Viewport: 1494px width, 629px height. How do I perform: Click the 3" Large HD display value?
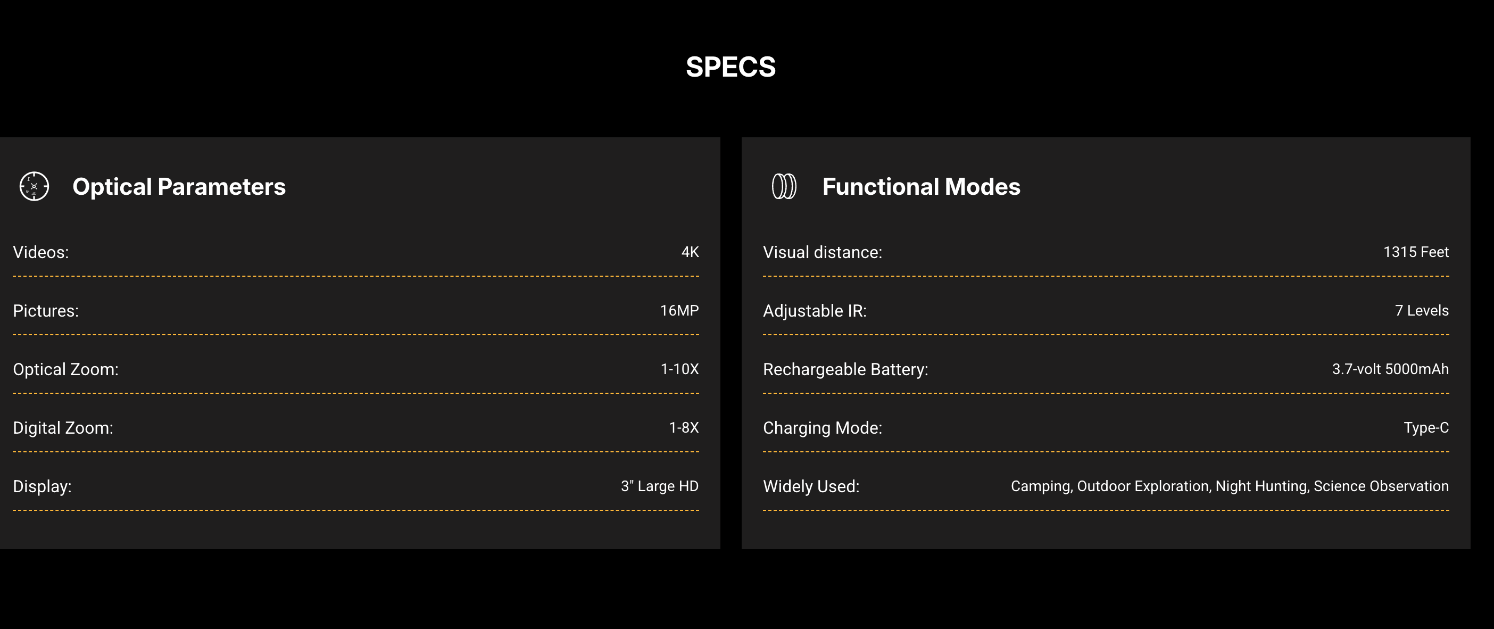point(659,486)
